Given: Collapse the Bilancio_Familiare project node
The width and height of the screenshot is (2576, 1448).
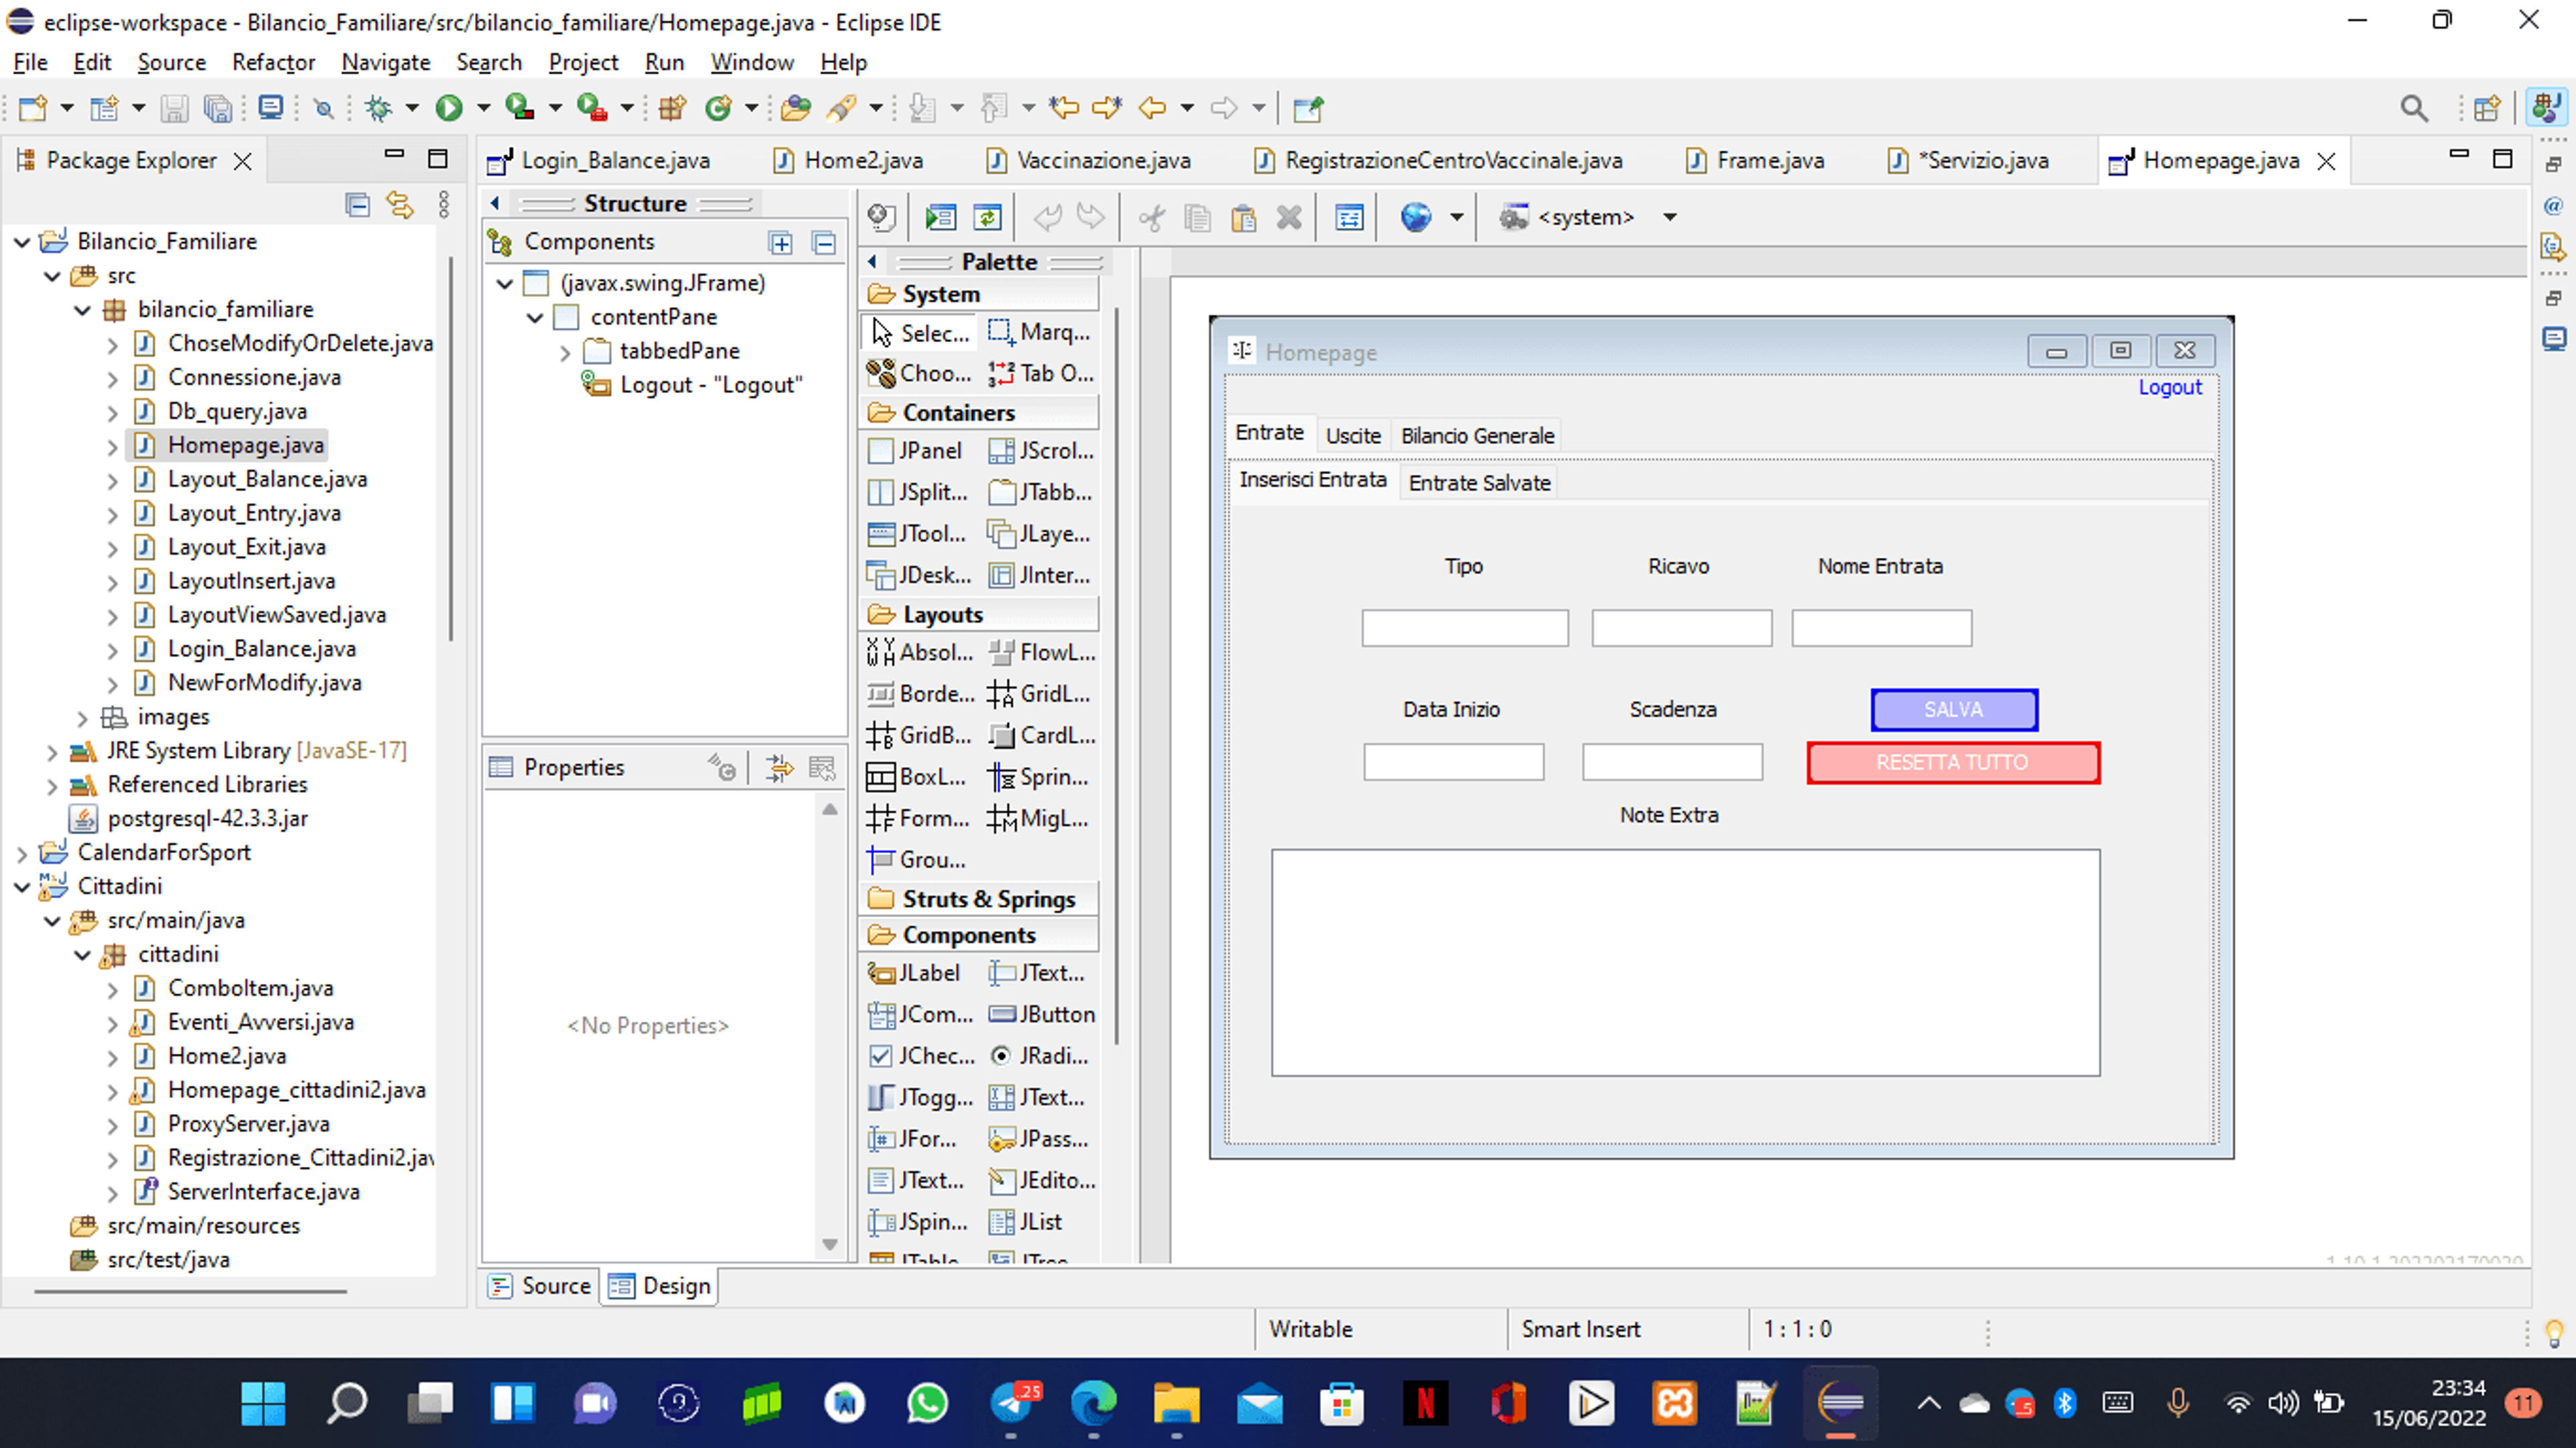Looking at the screenshot, I should coord(22,242).
